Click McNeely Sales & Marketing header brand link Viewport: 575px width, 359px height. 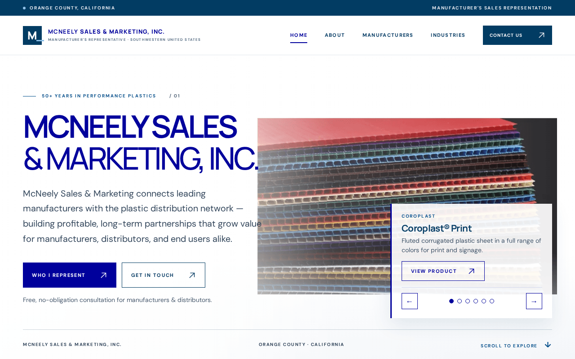coord(112,35)
